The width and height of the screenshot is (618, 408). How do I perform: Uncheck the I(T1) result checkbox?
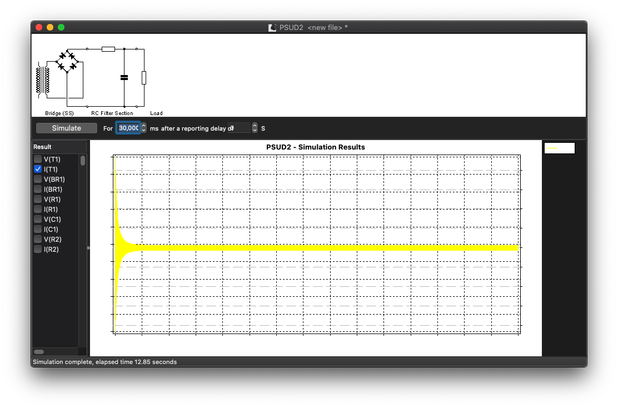(38, 169)
